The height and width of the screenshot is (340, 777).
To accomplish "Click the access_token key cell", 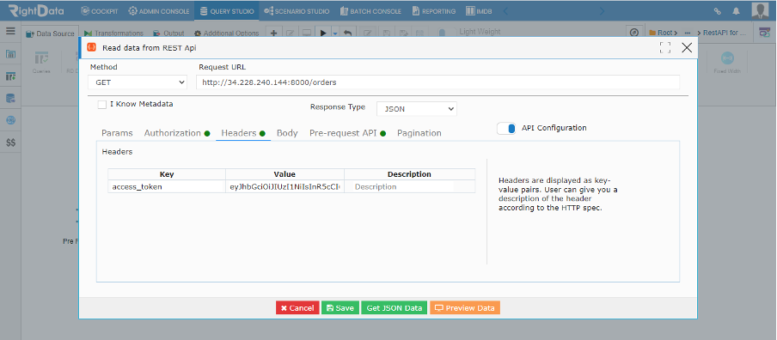I will [167, 186].
